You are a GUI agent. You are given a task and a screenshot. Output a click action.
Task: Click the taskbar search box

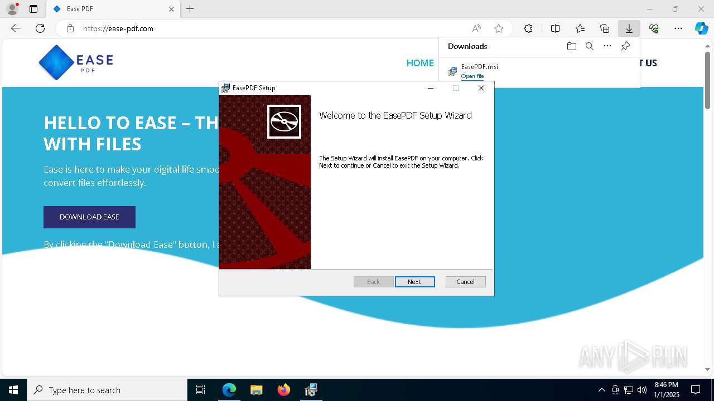coord(107,390)
